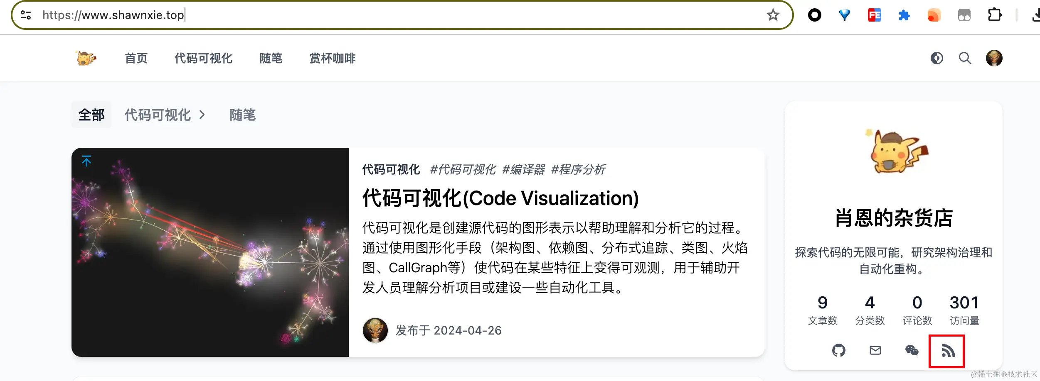View site information icon in address bar
The width and height of the screenshot is (1040, 381).
tap(26, 15)
